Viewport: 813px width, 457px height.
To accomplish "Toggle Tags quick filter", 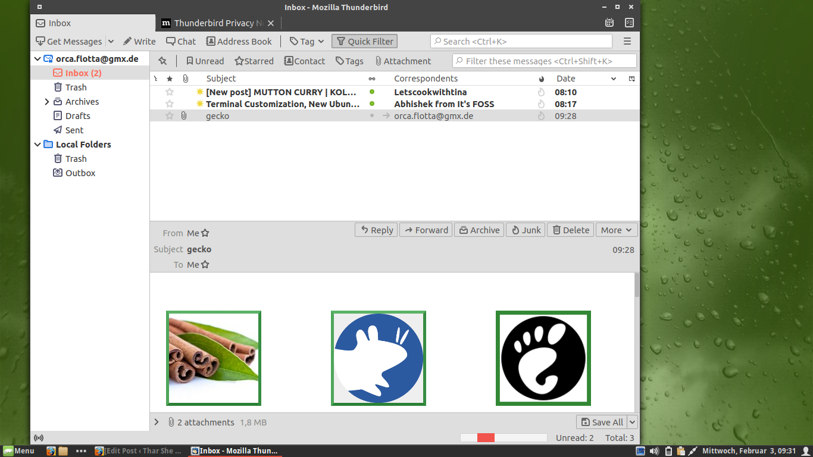I will click(x=349, y=61).
